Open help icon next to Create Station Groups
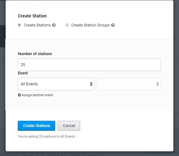The height and width of the screenshot is (156, 179). [x=113, y=25]
